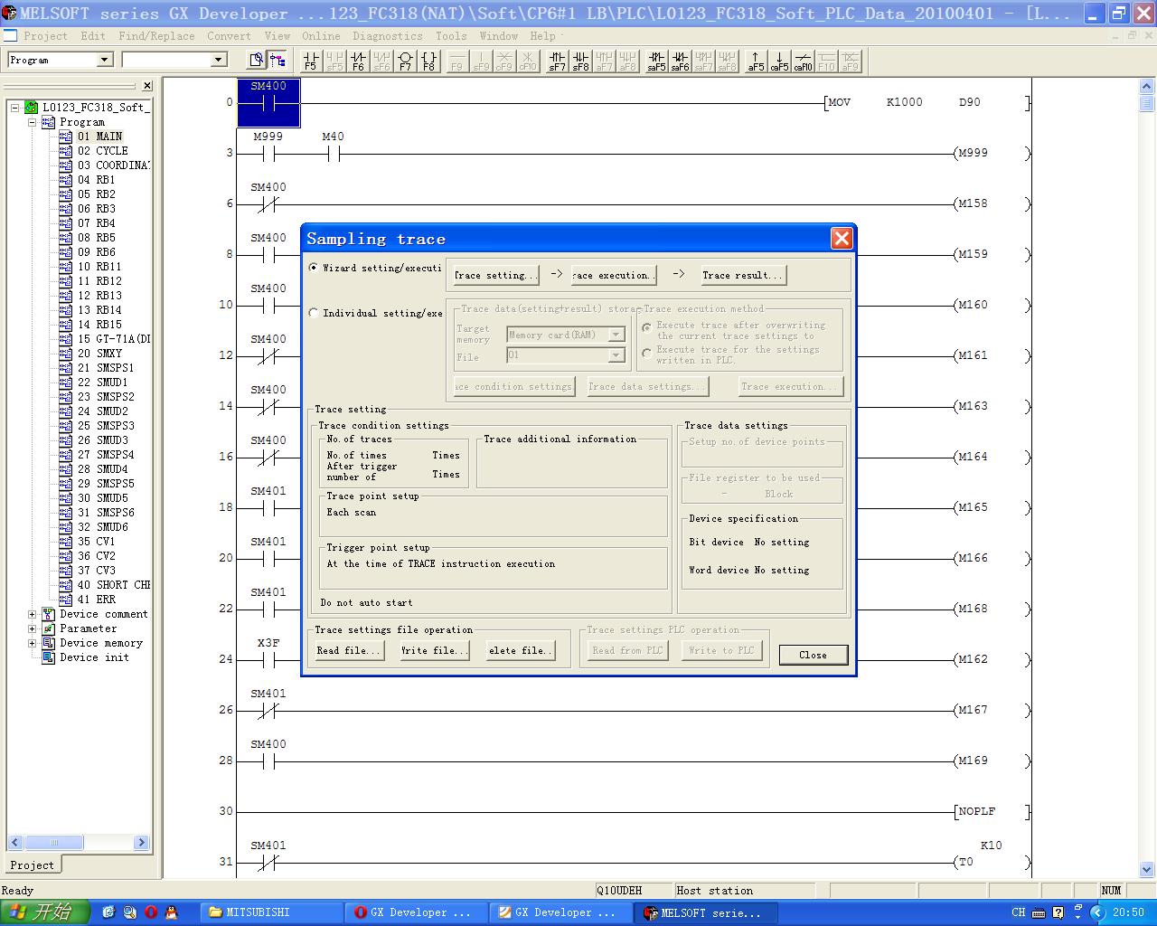
Task: Click the F5 open contact toolbar icon
Action: pos(311,61)
